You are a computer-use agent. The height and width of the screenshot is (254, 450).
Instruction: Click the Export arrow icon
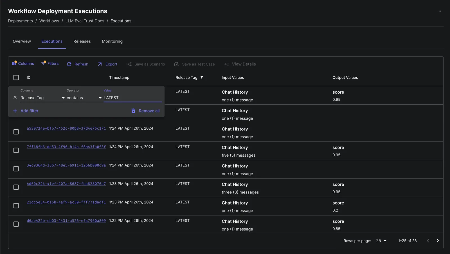pos(100,64)
